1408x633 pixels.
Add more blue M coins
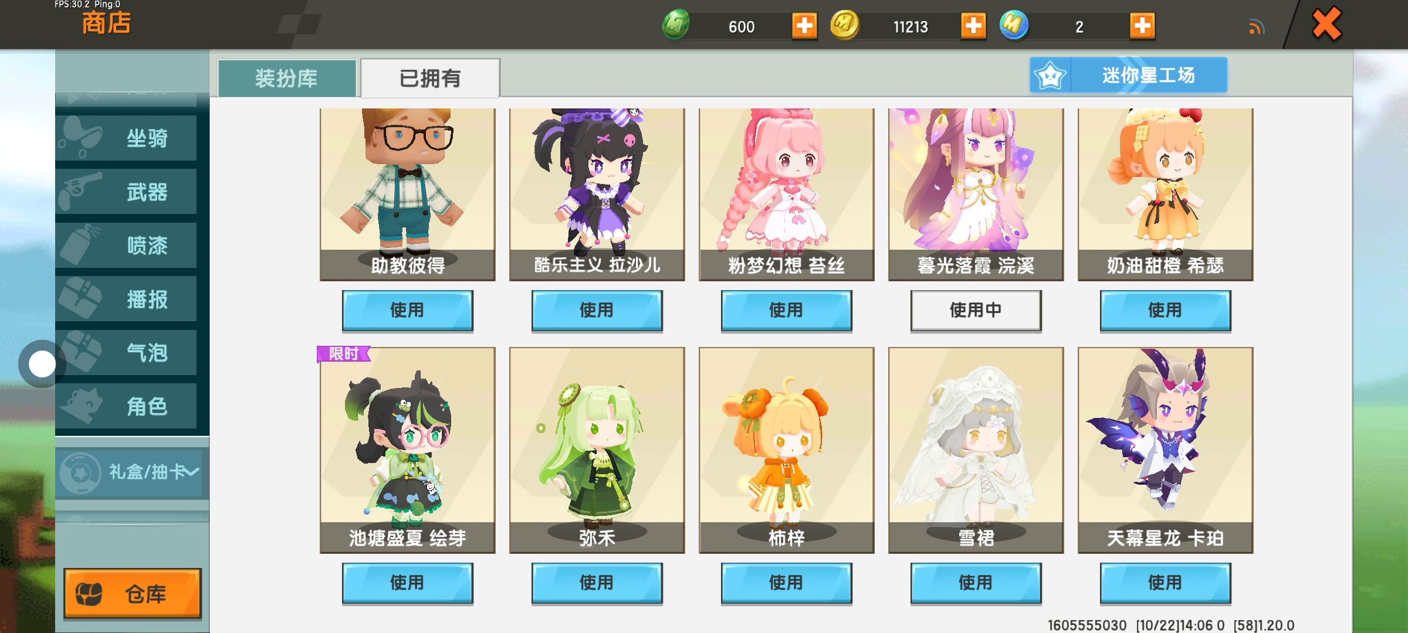tap(1142, 26)
